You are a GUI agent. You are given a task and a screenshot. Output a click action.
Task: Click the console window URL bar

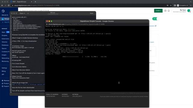tap(76, 24)
